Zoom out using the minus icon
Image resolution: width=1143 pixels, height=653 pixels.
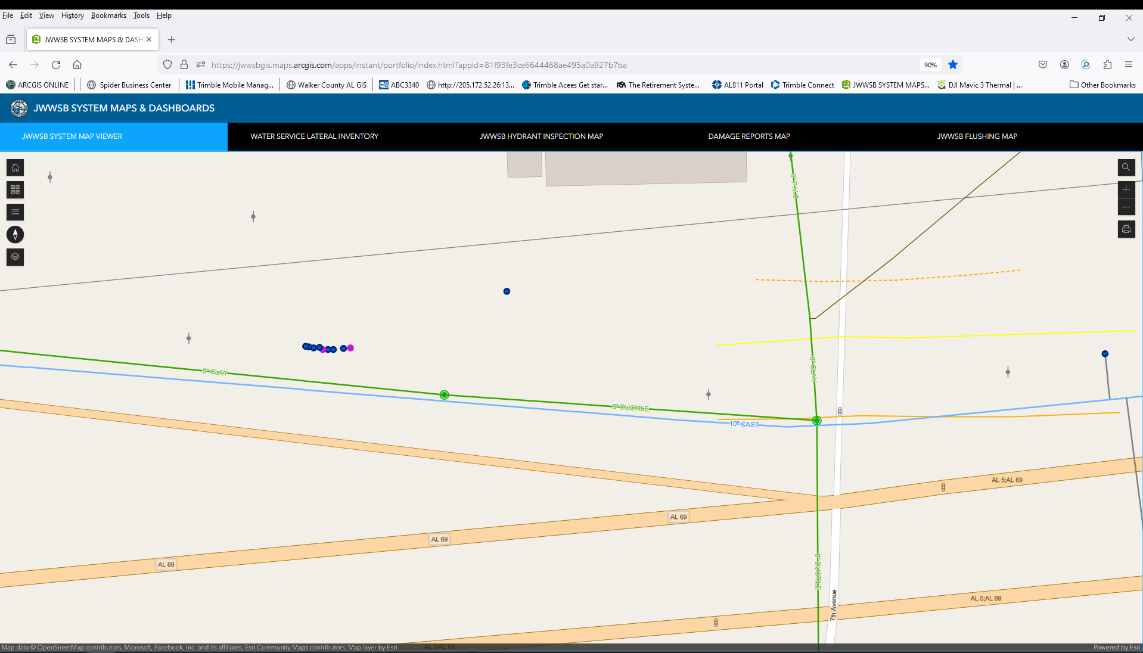tap(1127, 208)
